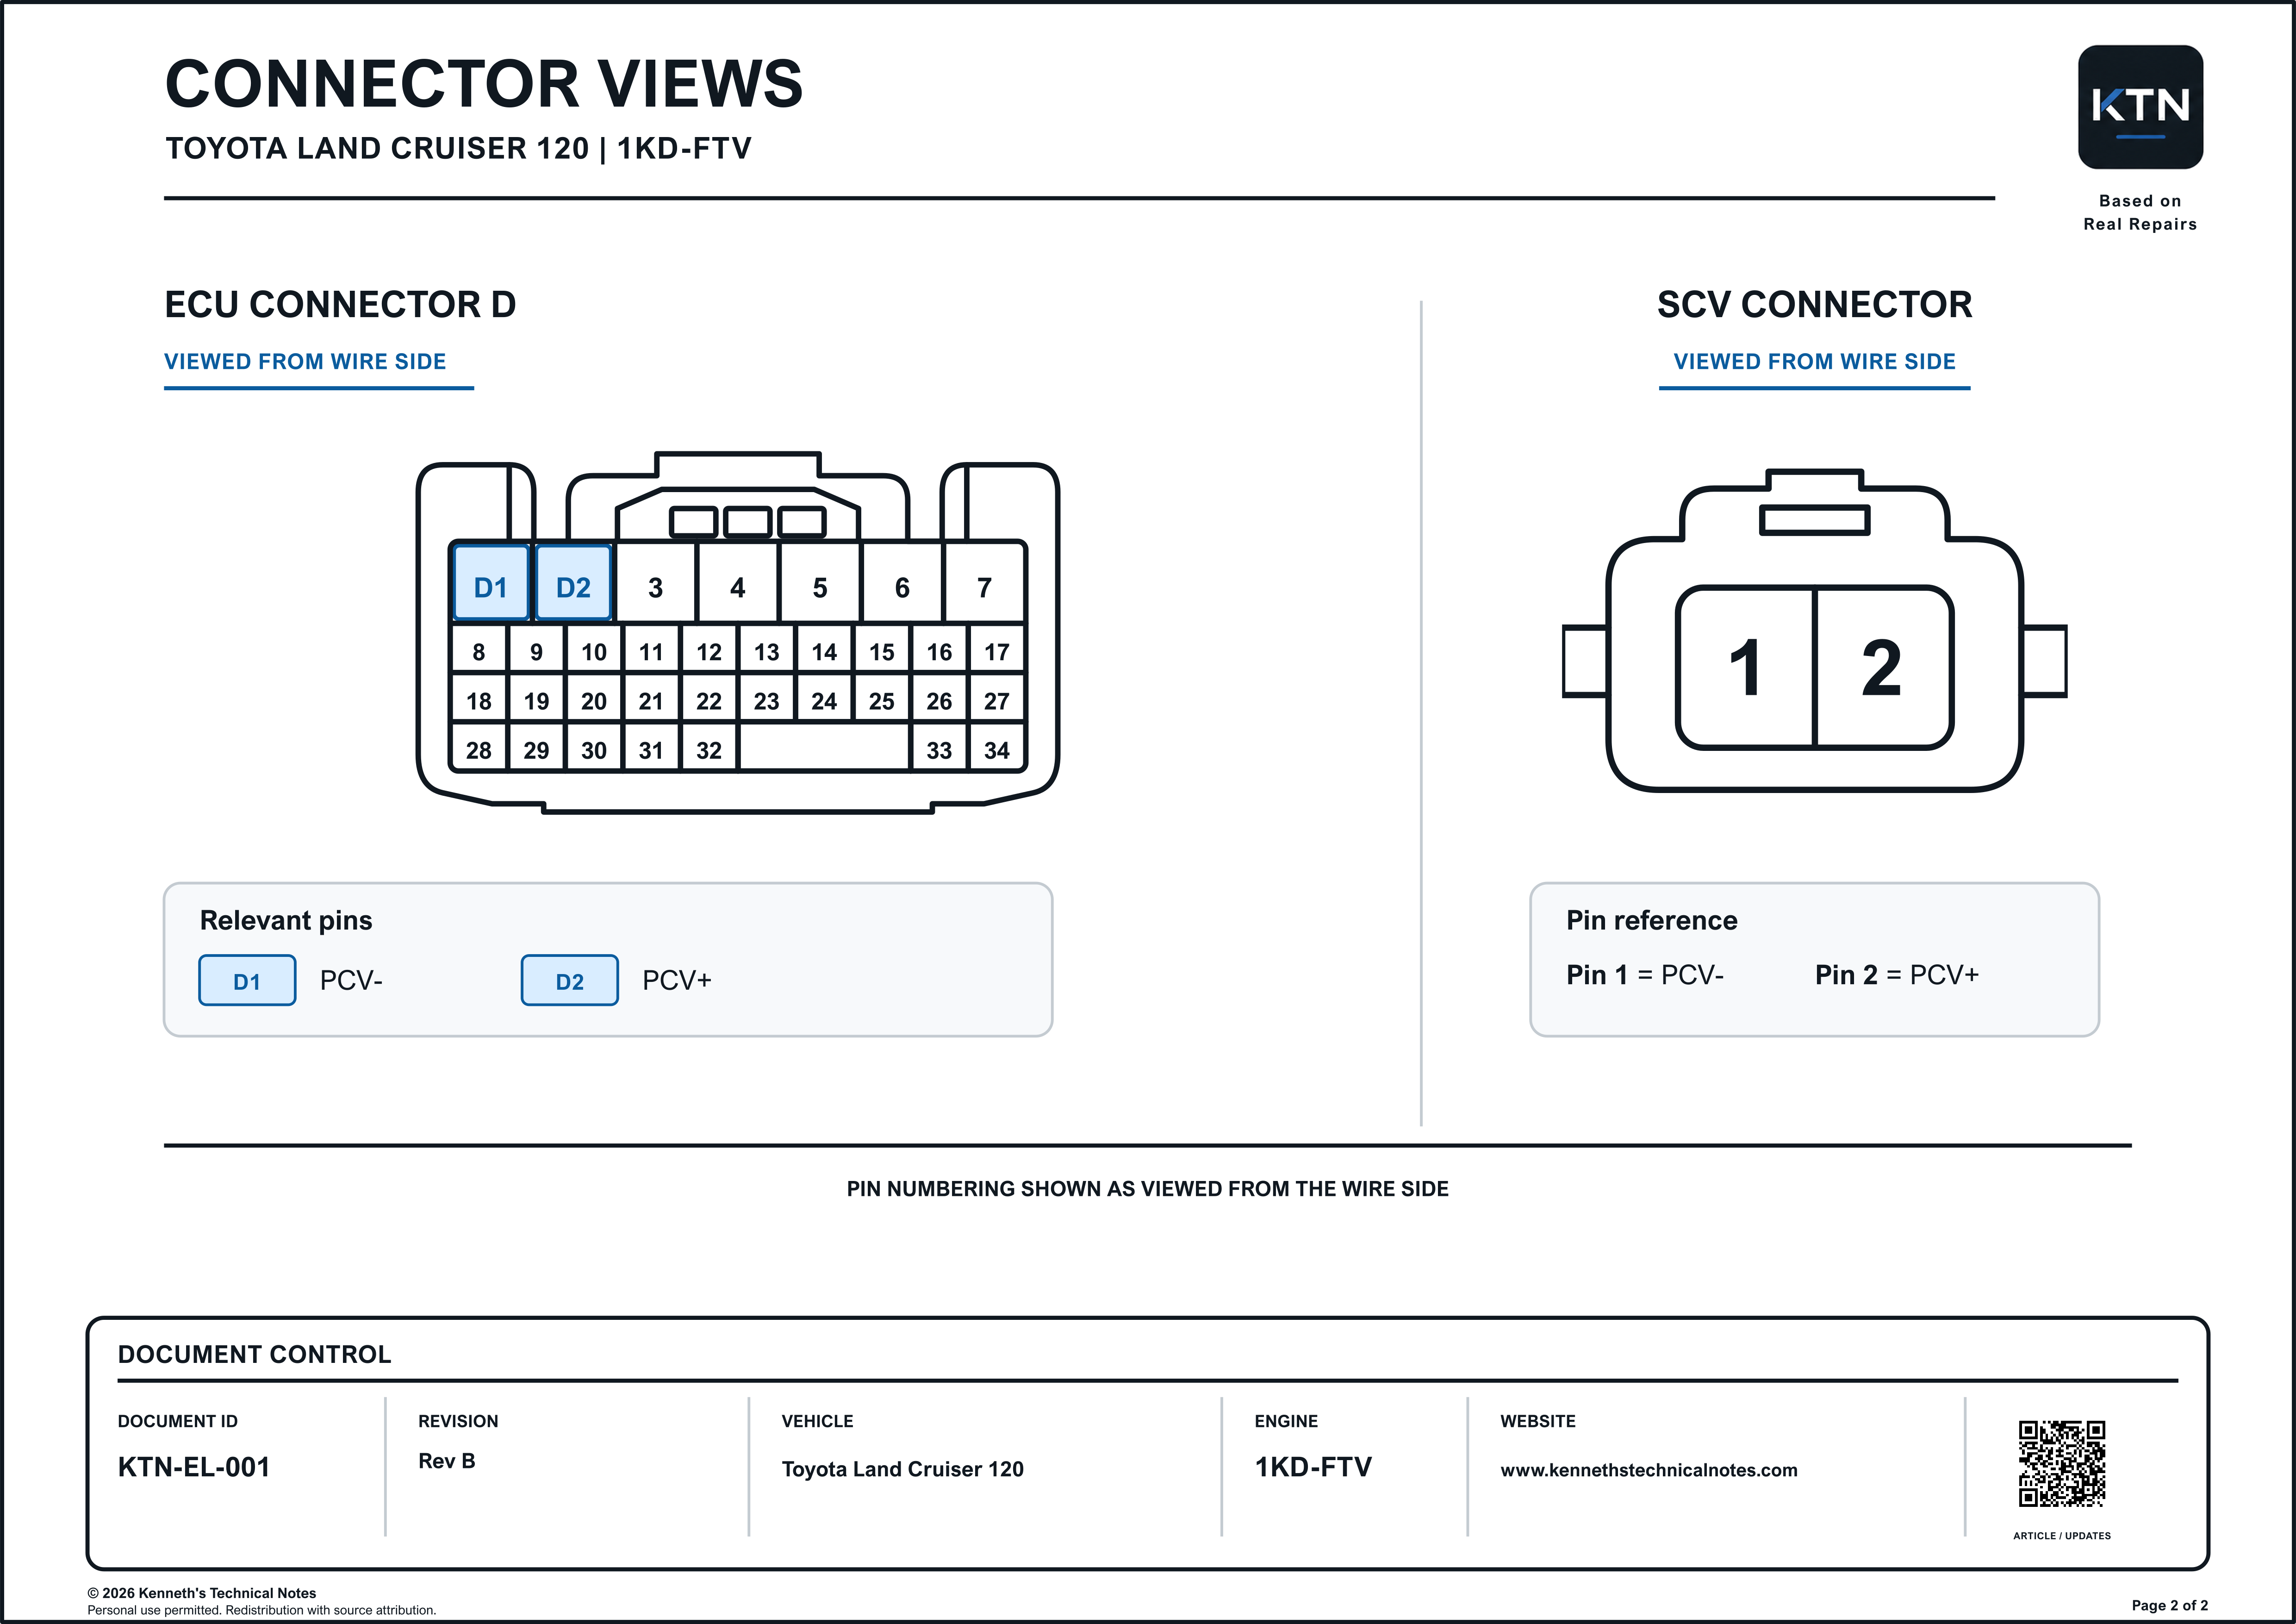Click the 'ENGINE' field label
This screenshot has width=2296, height=1624.
[1287, 1421]
